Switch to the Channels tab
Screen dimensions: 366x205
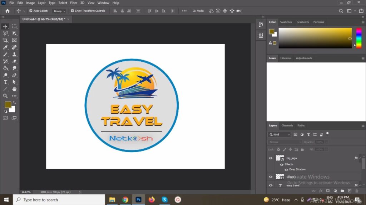pos(287,125)
